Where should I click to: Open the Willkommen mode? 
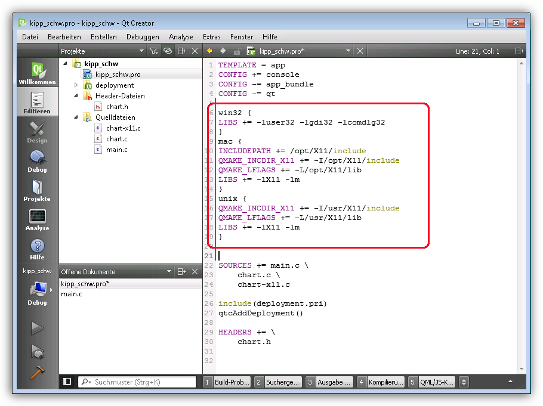click(37, 73)
